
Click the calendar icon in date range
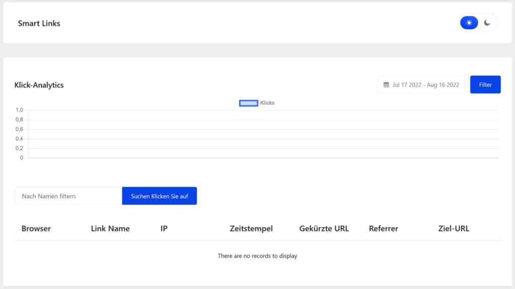(x=386, y=85)
